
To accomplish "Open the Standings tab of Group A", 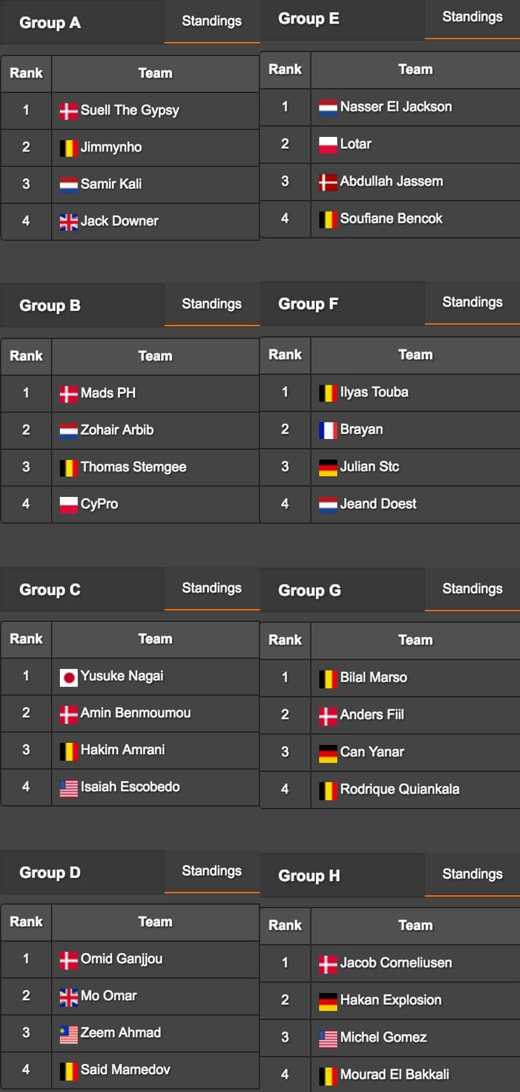I will [x=212, y=22].
